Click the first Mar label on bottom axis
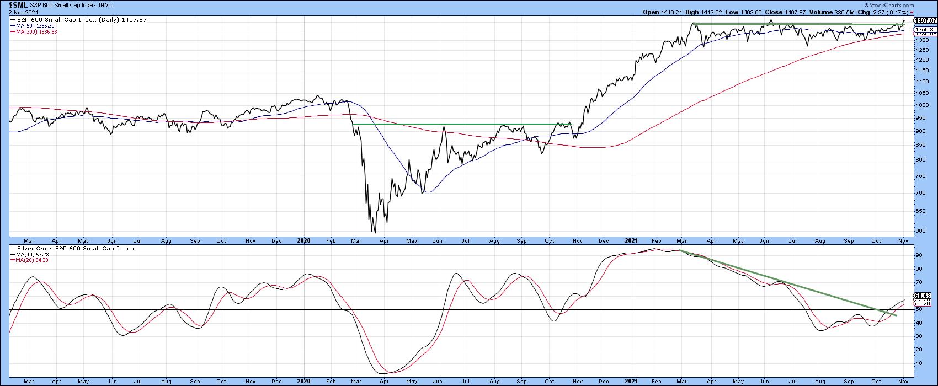Image resolution: width=938 pixels, height=386 pixels. tap(29, 381)
